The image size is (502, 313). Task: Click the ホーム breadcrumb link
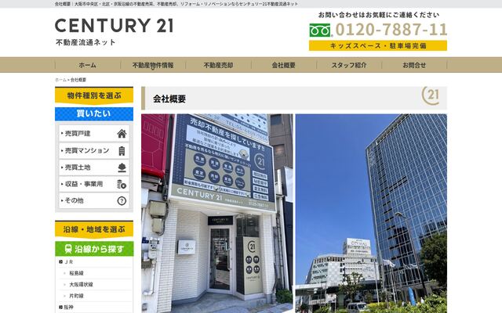click(x=60, y=80)
